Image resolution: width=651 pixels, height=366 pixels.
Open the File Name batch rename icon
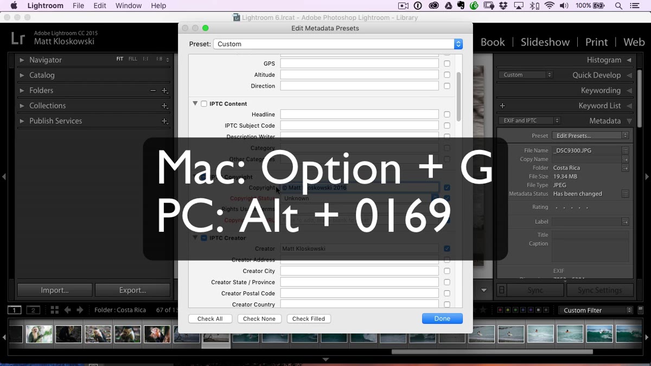click(626, 151)
